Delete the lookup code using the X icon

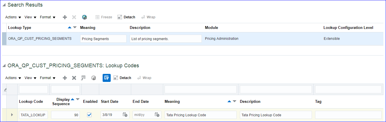click(74, 78)
